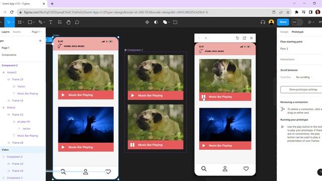Click the Share button
The width and height of the screenshot is (322, 181).
coord(283,22)
